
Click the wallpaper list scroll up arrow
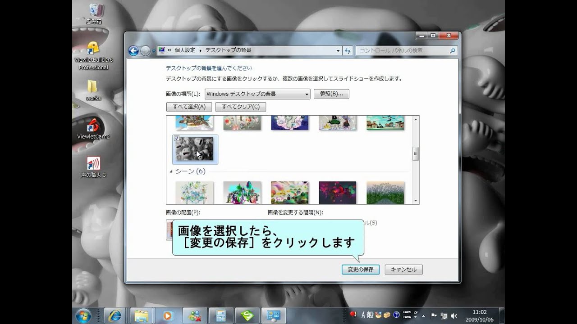click(x=416, y=119)
